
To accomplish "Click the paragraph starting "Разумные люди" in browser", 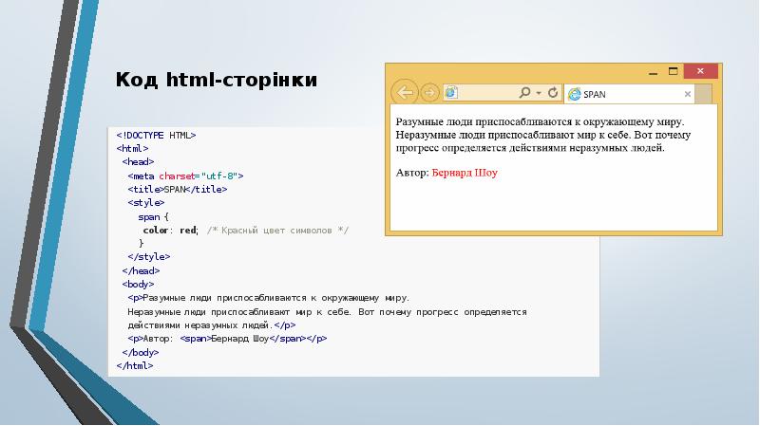I will [x=542, y=135].
